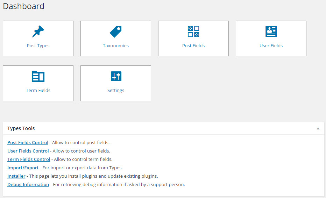This screenshot has width=326, height=198.
Task: Click the tag Taxonomies icon
Action: [x=115, y=31]
